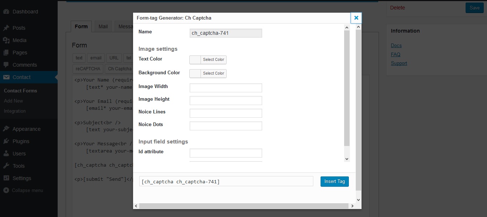Switch to the Mail tab
487x217 pixels.
pos(103,26)
